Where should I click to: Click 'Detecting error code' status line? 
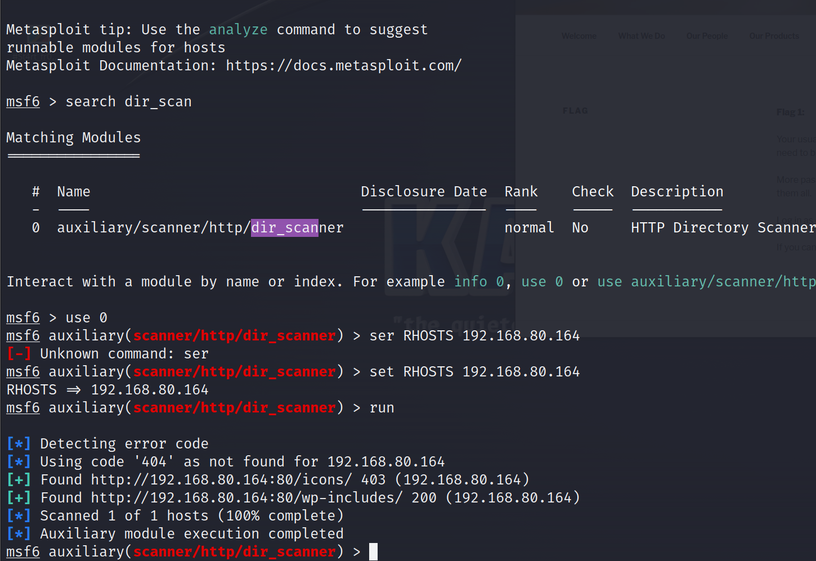pos(124,444)
